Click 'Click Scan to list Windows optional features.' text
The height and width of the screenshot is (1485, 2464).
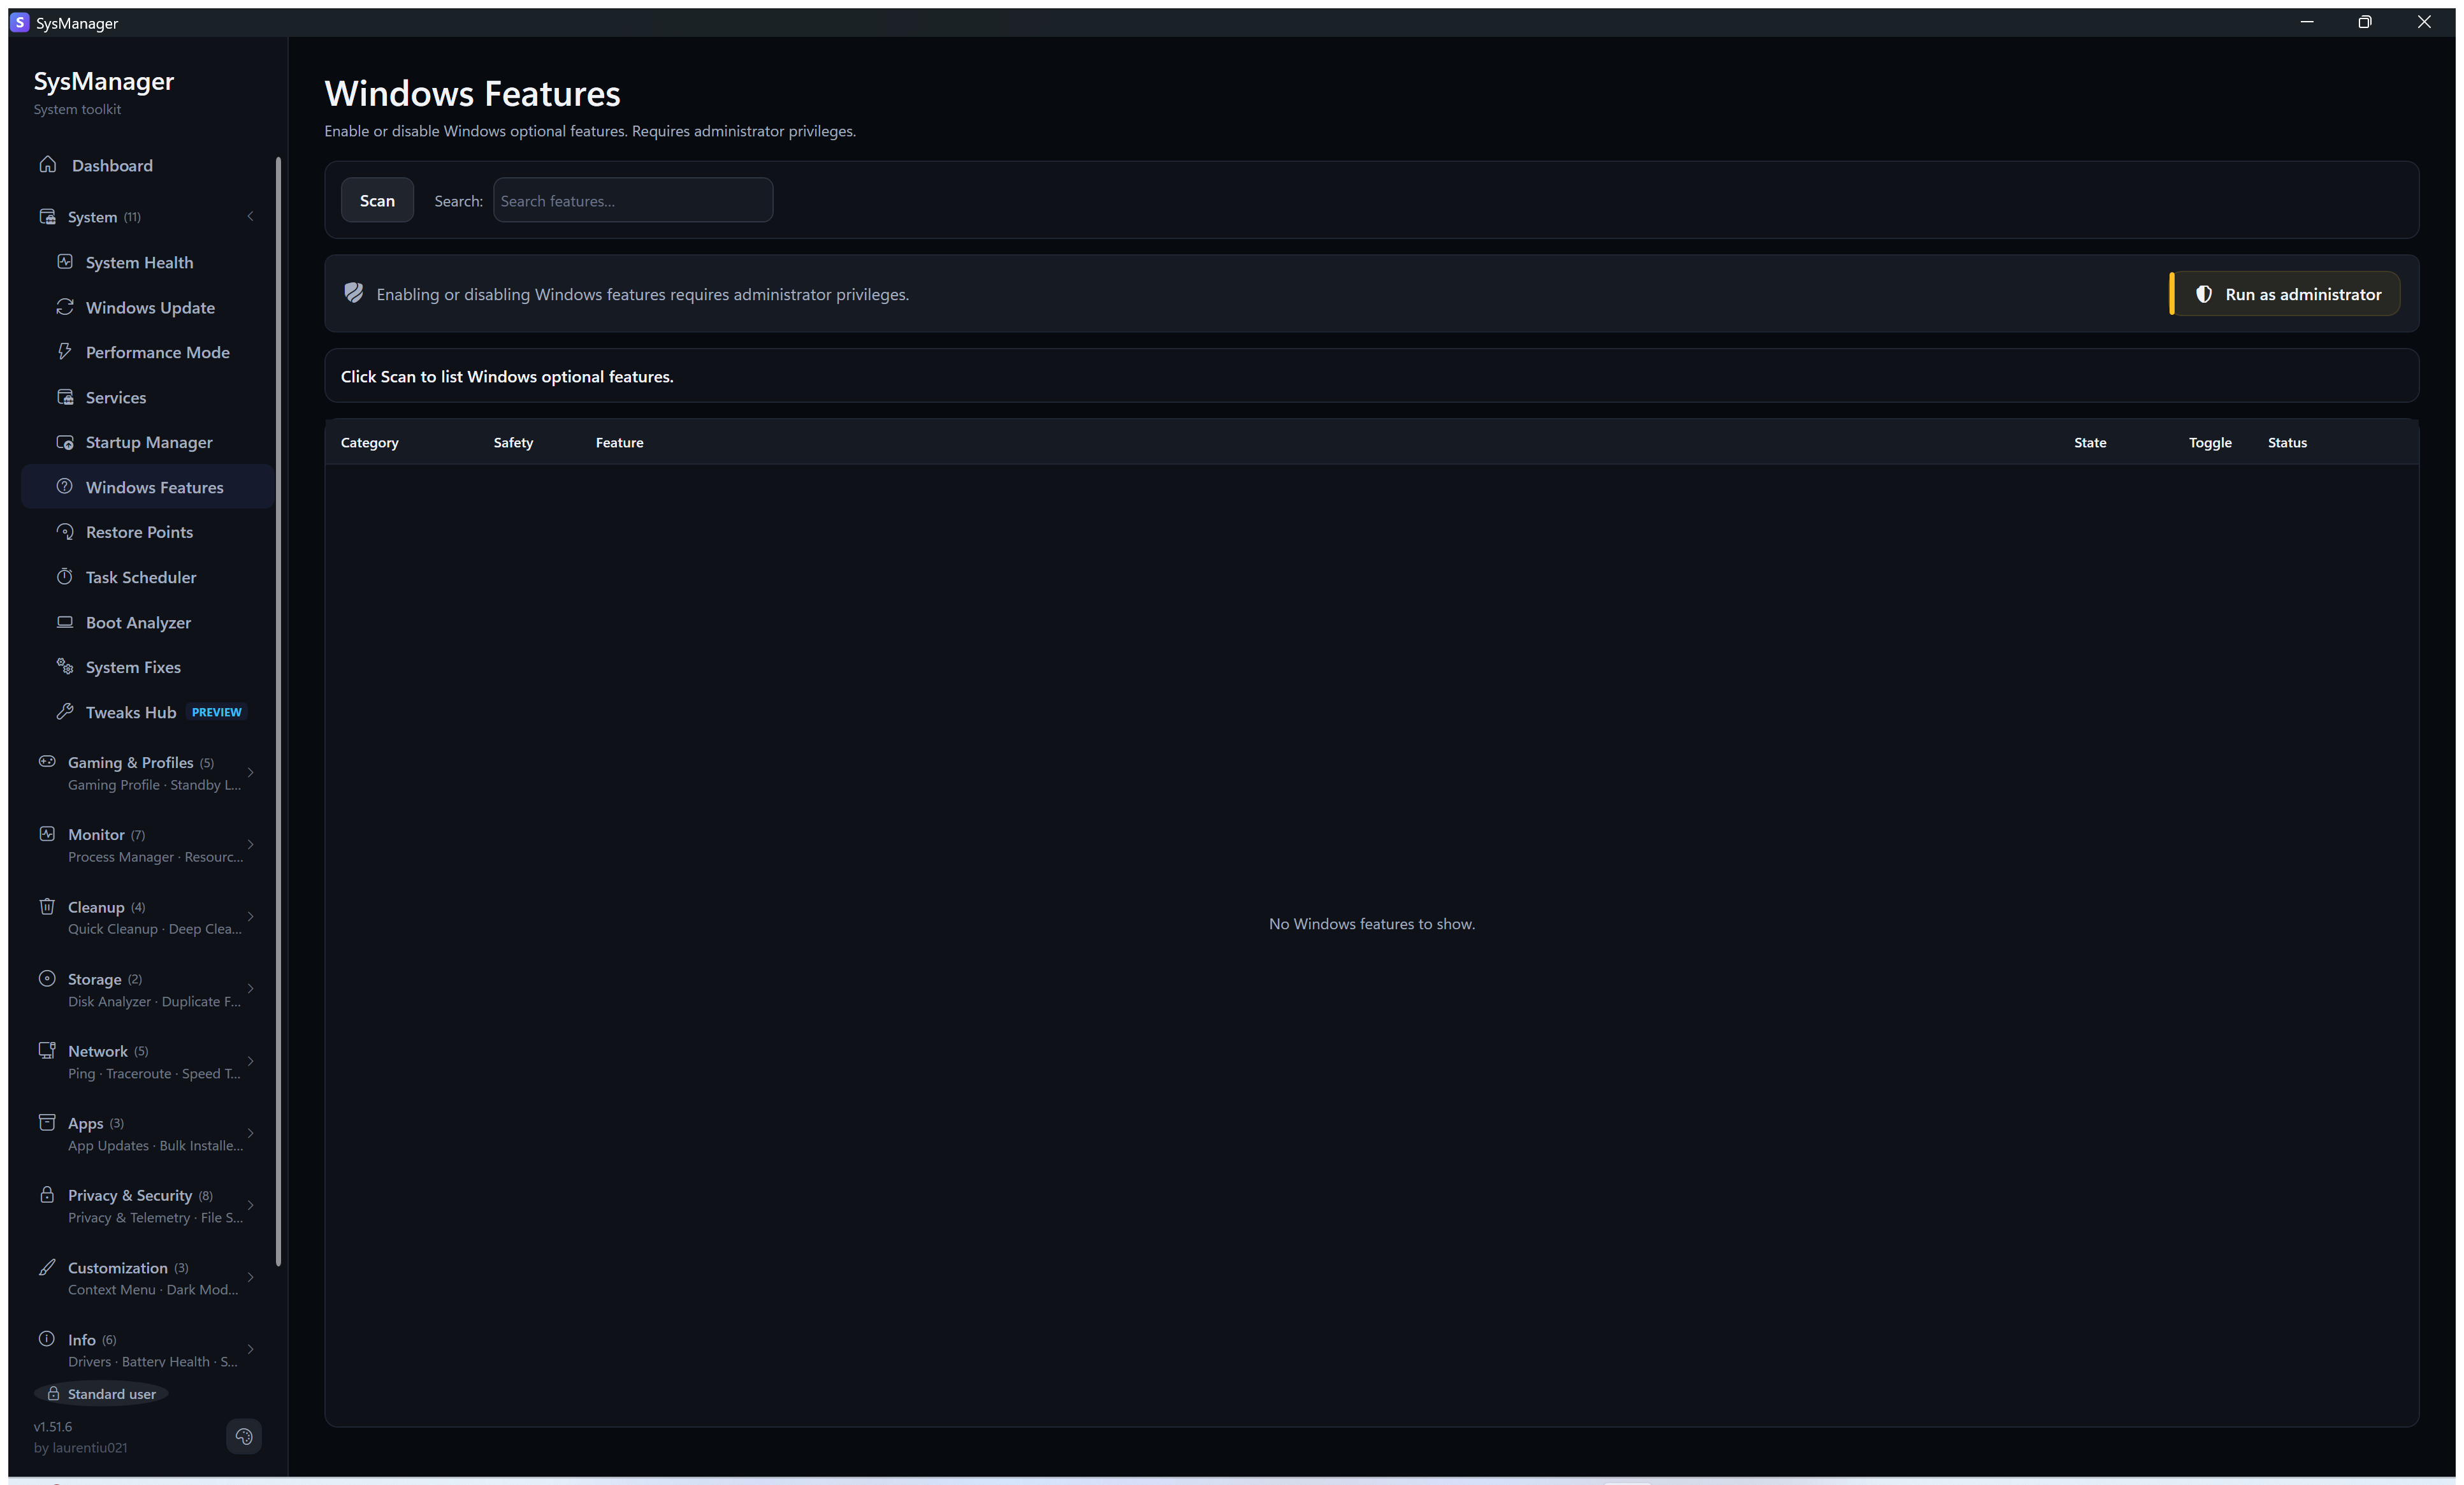pos(507,377)
